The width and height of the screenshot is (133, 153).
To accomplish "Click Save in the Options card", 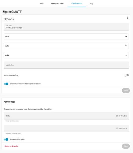I will (126, 91).
